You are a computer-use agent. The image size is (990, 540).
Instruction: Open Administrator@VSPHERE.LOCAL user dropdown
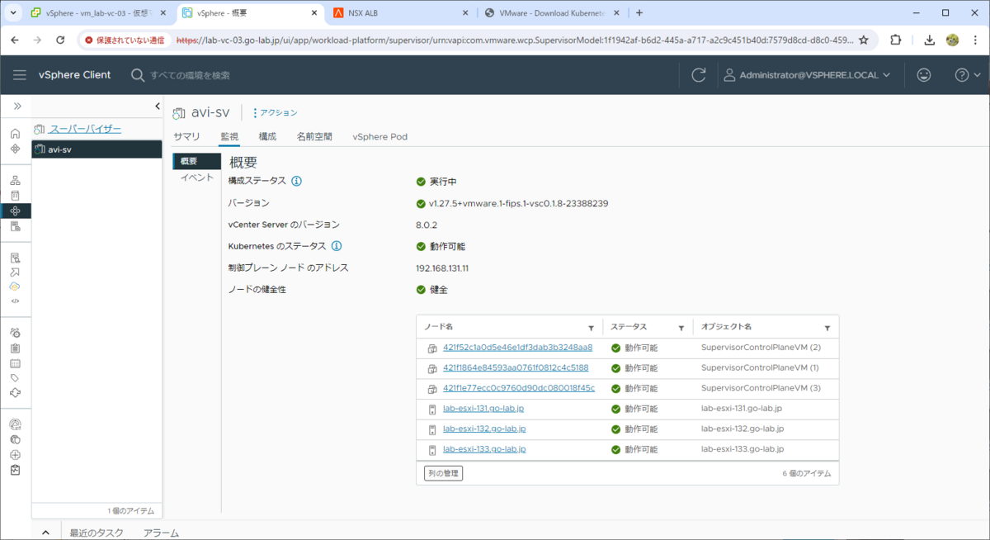click(807, 75)
